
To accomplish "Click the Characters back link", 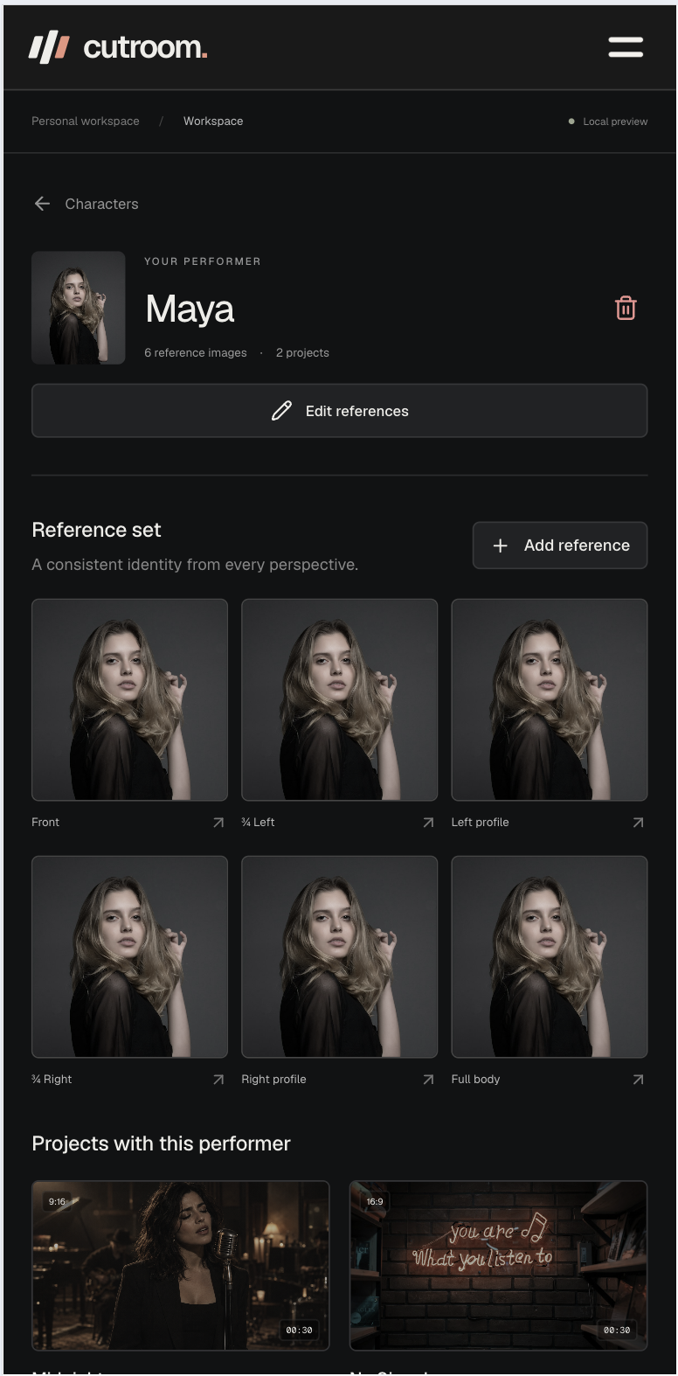I will coord(86,204).
